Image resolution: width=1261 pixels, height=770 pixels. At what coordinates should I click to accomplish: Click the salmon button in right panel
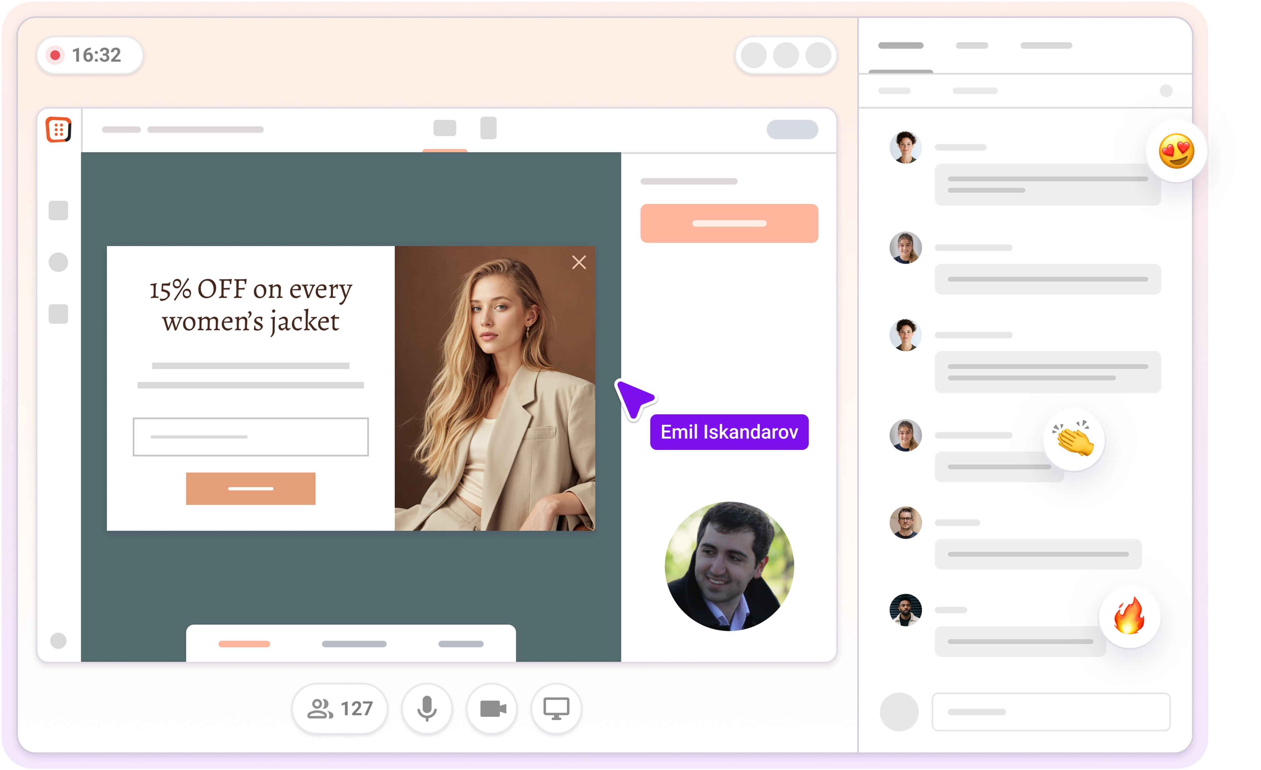pyautogui.click(x=729, y=223)
